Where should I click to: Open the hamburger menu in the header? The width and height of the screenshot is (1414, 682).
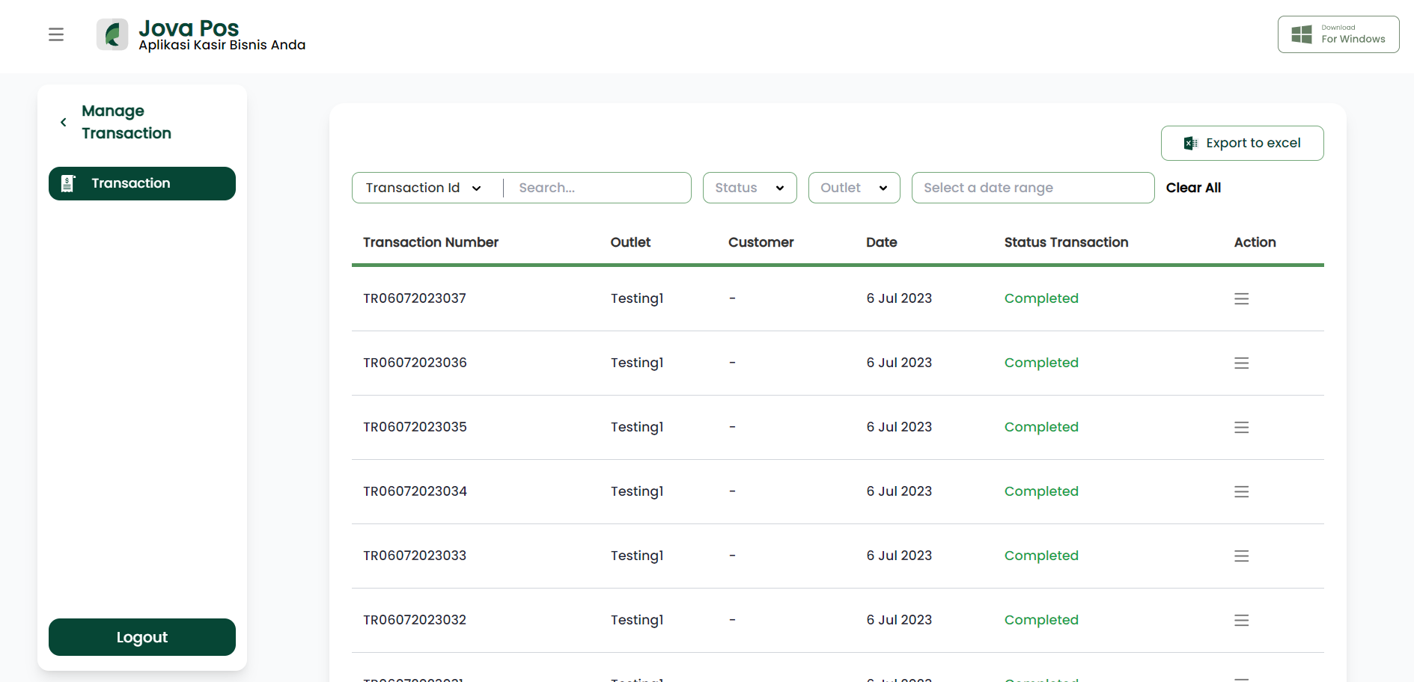pos(56,34)
